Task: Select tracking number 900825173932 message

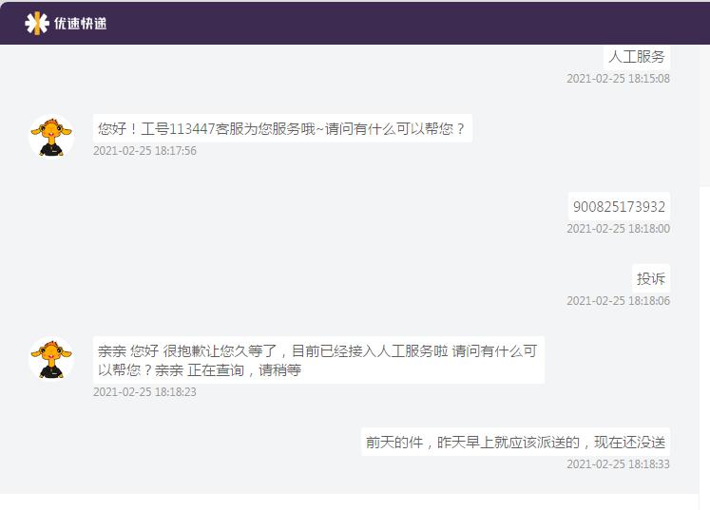Action: click(619, 207)
